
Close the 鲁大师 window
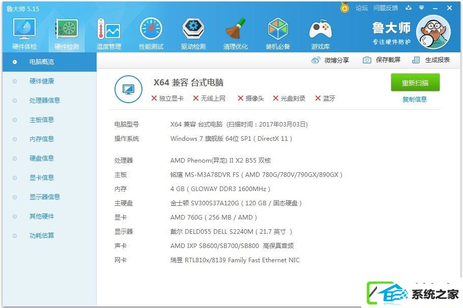(x=449, y=8)
